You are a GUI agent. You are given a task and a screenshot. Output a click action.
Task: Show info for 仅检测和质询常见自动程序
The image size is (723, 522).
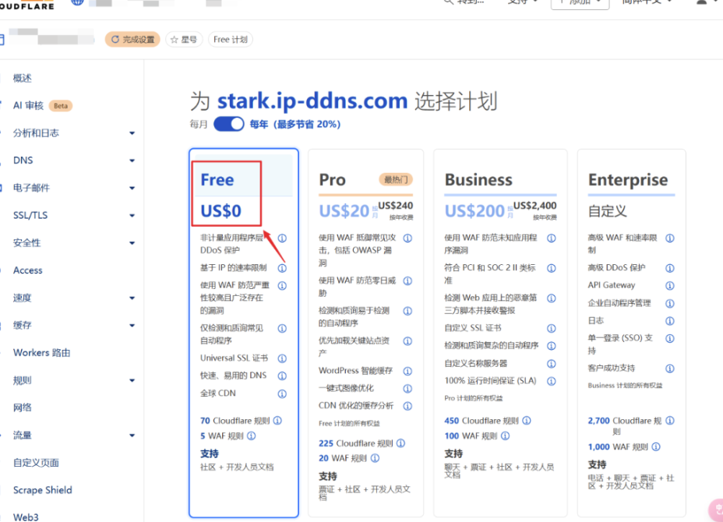pyautogui.click(x=282, y=328)
